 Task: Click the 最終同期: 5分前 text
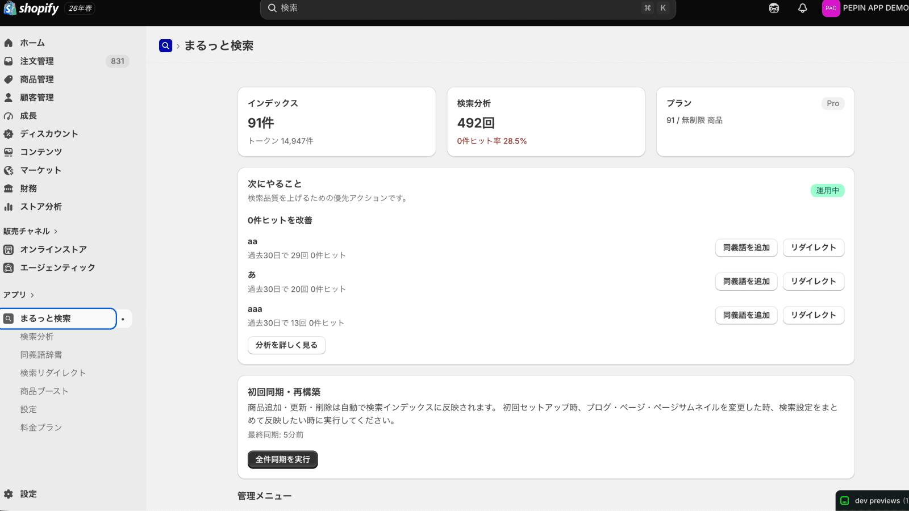pyautogui.click(x=276, y=435)
